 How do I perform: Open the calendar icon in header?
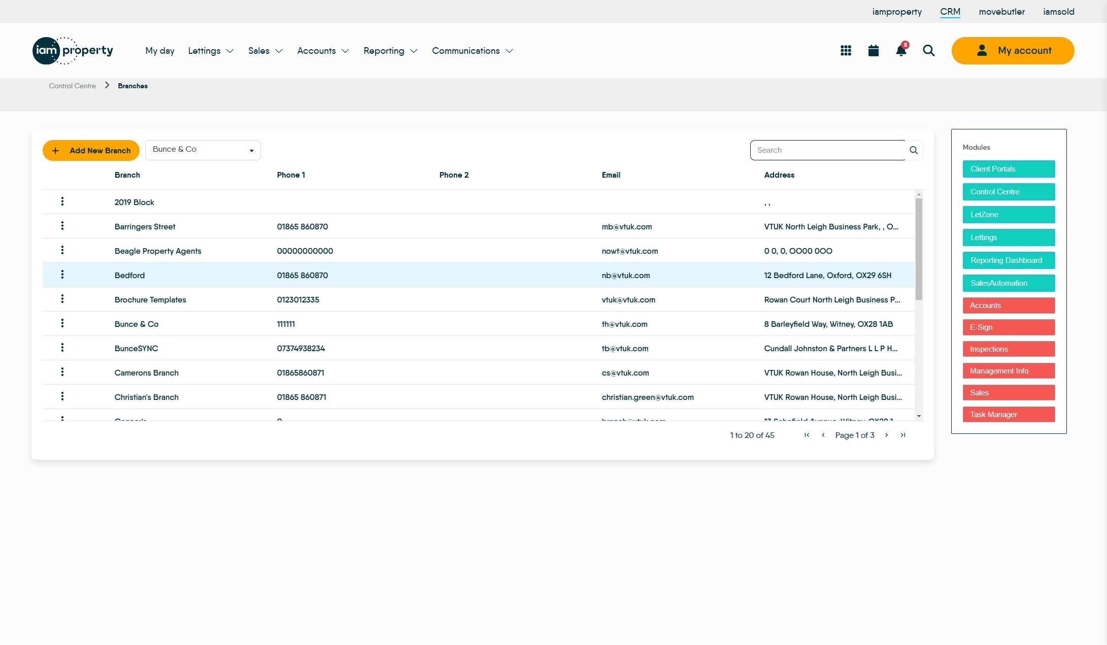[x=873, y=50]
